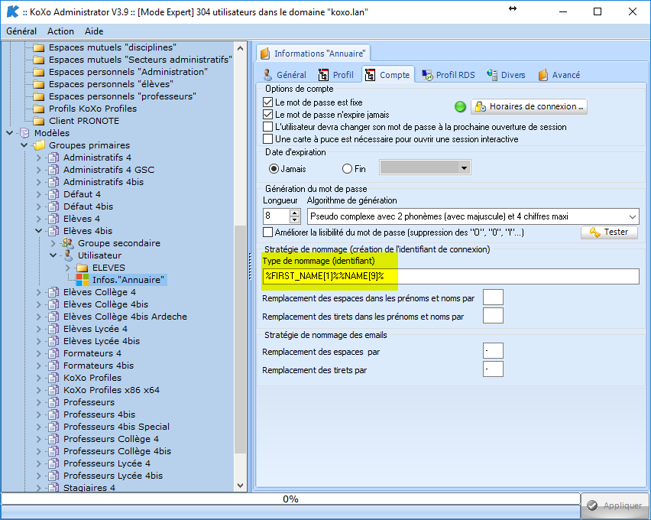This screenshot has width=651, height=520.
Task: Click the Professeurs 4bis Special template icon
Action: click(x=53, y=427)
